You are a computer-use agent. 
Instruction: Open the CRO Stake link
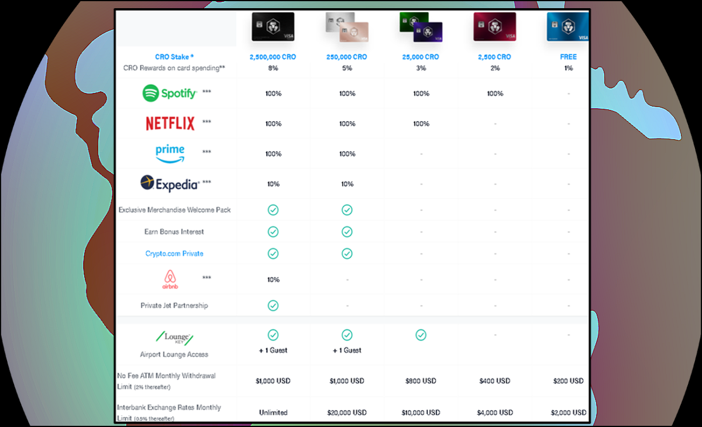pos(174,57)
